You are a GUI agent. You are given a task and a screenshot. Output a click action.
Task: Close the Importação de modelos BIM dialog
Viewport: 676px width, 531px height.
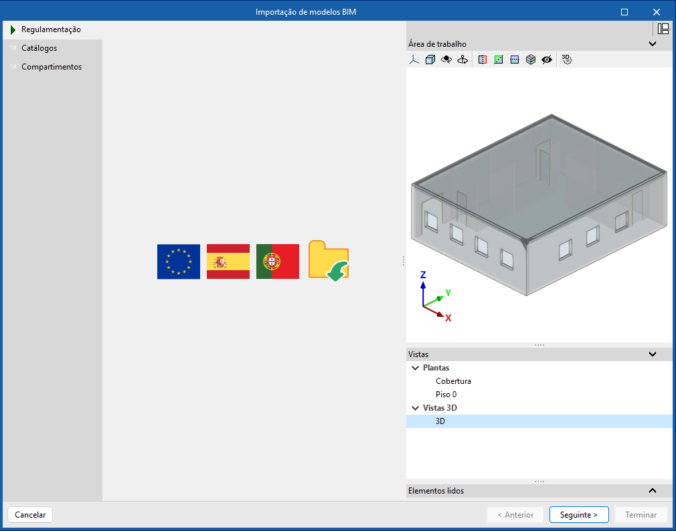tap(656, 12)
